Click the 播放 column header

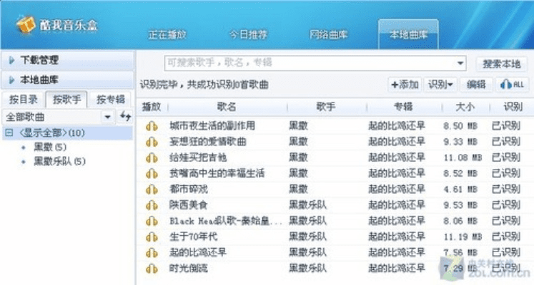(152, 107)
